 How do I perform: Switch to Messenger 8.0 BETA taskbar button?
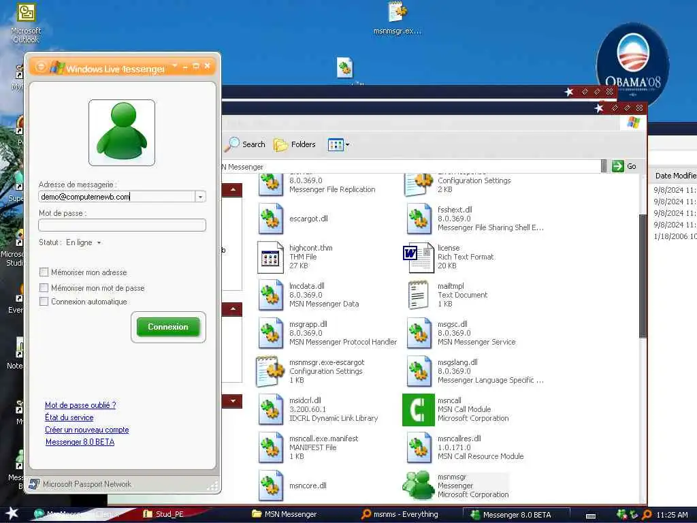tap(516, 515)
